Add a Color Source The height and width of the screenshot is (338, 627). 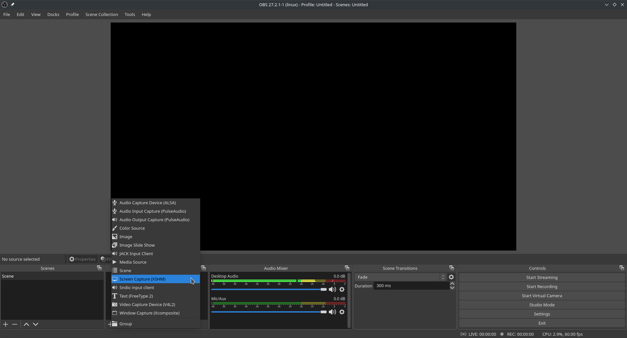tap(155, 228)
